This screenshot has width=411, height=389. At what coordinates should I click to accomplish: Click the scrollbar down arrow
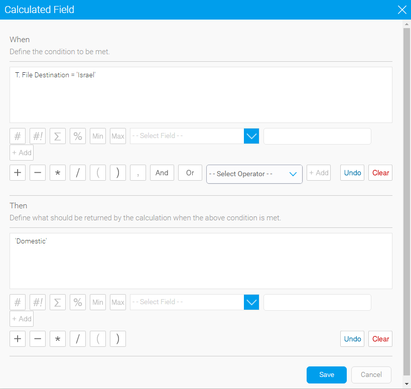pos(406,384)
